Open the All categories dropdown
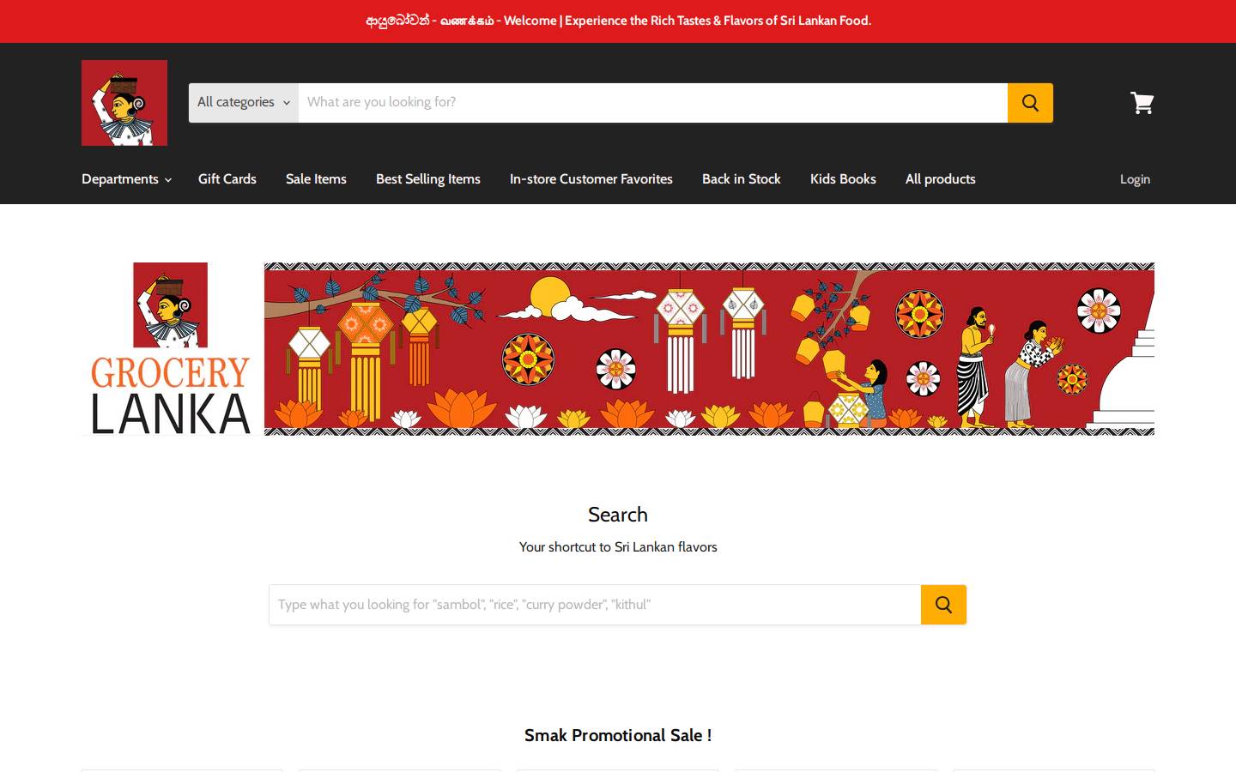The width and height of the screenshot is (1236, 772). pyautogui.click(x=244, y=103)
